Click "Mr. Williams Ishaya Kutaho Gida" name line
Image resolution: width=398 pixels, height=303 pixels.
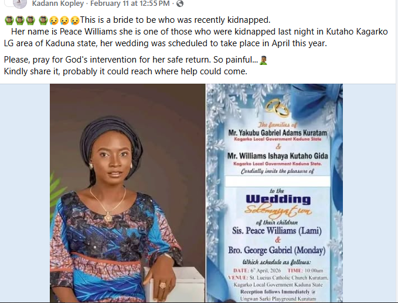(278, 156)
